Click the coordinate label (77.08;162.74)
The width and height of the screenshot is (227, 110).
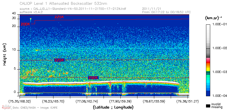87,101
